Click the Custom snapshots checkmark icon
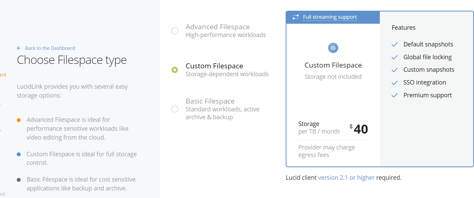 pyautogui.click(x=394, y=70)
